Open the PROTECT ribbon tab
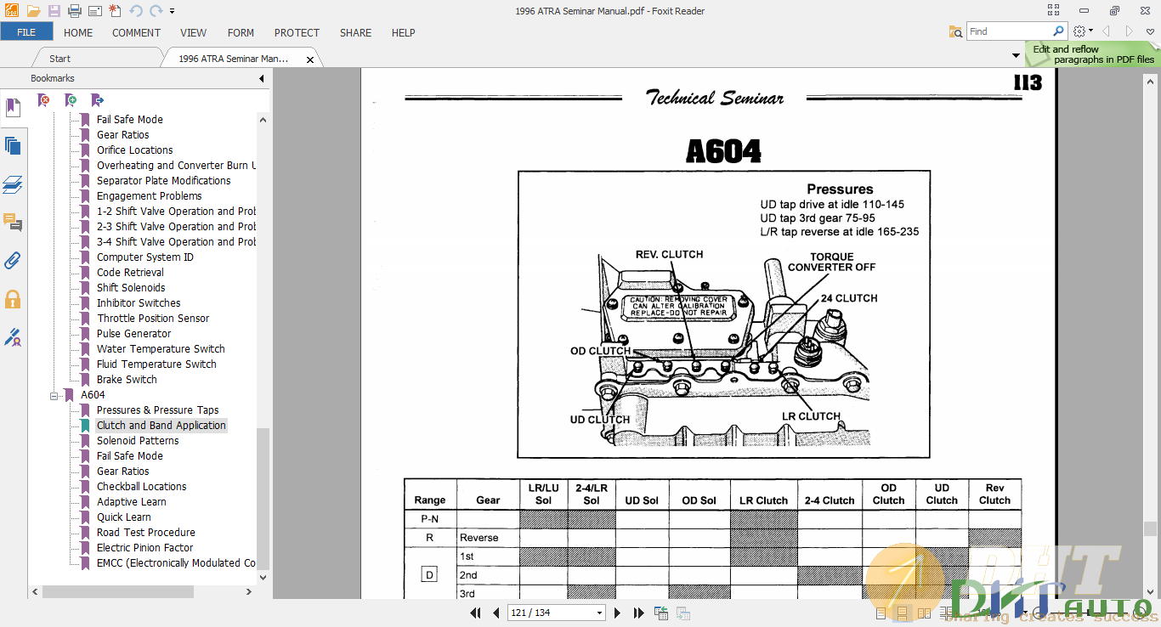 [x=297, y=32]
